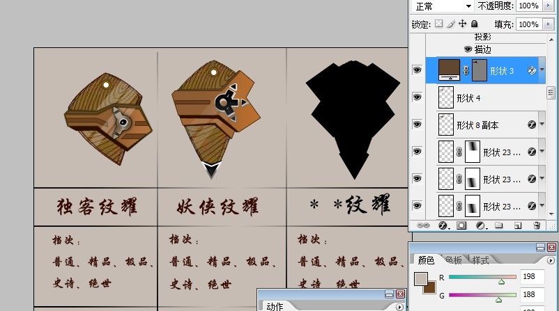Click the black silhouette shape on canvas

(353, 118)
